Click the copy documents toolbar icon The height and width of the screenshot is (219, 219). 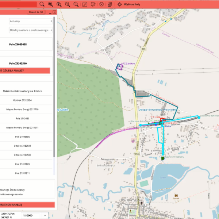110,4
